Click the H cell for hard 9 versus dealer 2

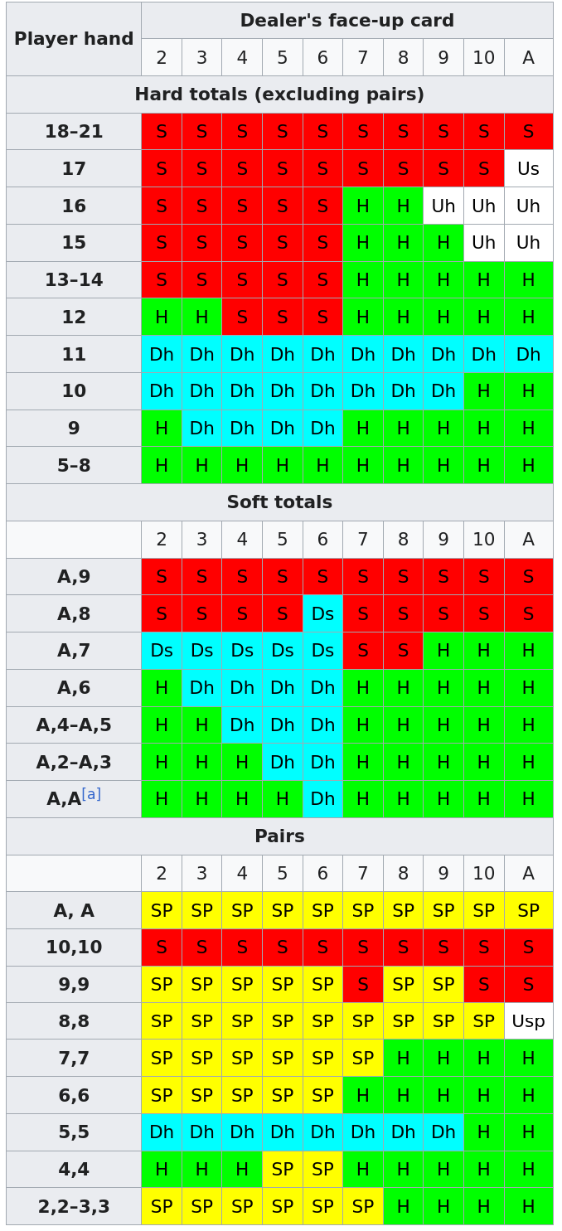tap(162, 429)
